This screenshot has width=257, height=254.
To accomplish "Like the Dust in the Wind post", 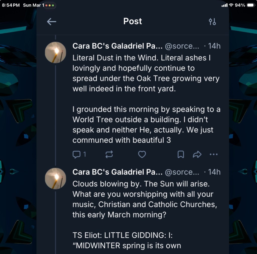I will coord(142,154).
